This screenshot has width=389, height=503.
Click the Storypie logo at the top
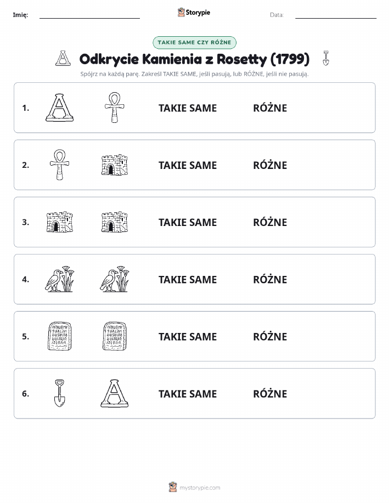point(194,13)
